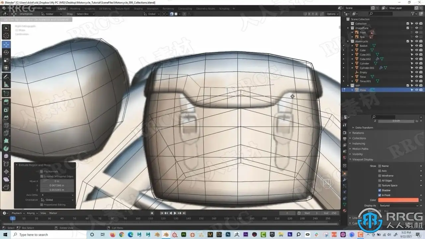Select the Rotate tool in the toolbar
The height and width of the screenshot is (239, 425).
(6, 52)
